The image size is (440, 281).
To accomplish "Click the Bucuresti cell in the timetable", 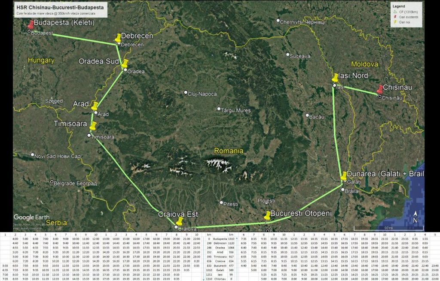I will 220,266.
